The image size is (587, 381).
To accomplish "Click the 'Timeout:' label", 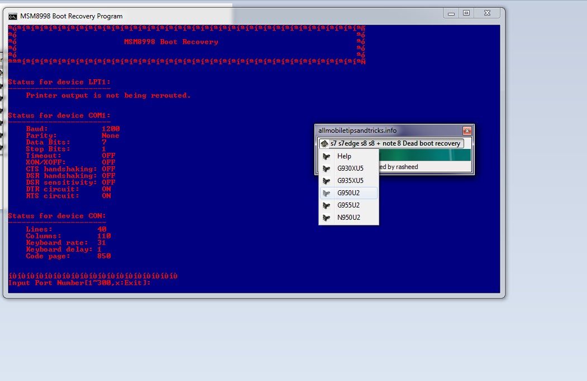I will pyautogui.click(x=44, y=156).
